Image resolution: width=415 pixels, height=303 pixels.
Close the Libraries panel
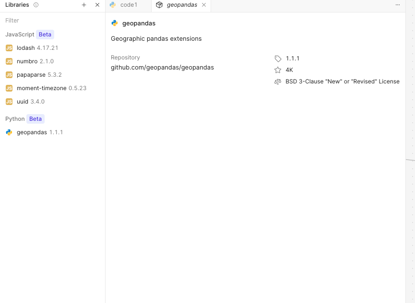pyautogui.click(x=97, y=5)
